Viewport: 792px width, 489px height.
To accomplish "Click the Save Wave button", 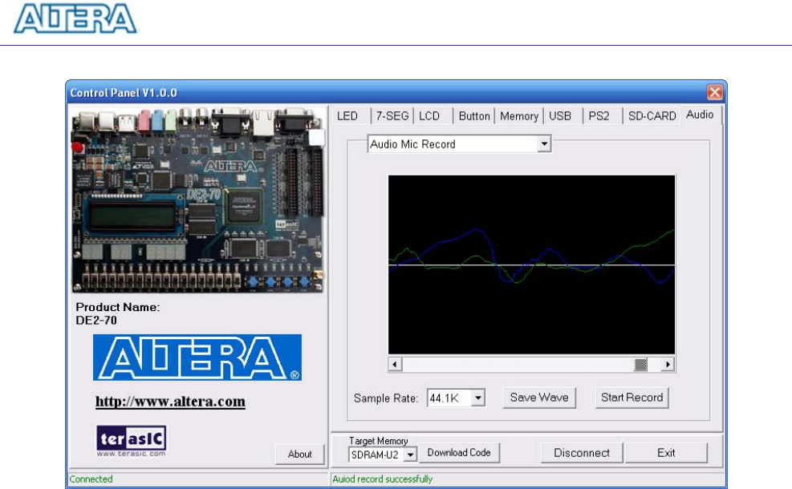I will point(539,398).
